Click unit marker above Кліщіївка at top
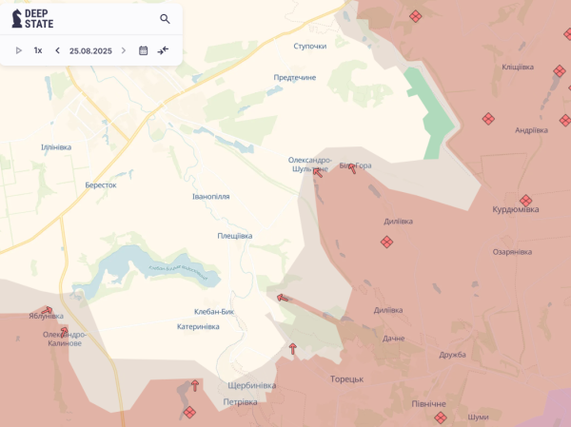This screenshot has height=427, width=571. [416, 16]
